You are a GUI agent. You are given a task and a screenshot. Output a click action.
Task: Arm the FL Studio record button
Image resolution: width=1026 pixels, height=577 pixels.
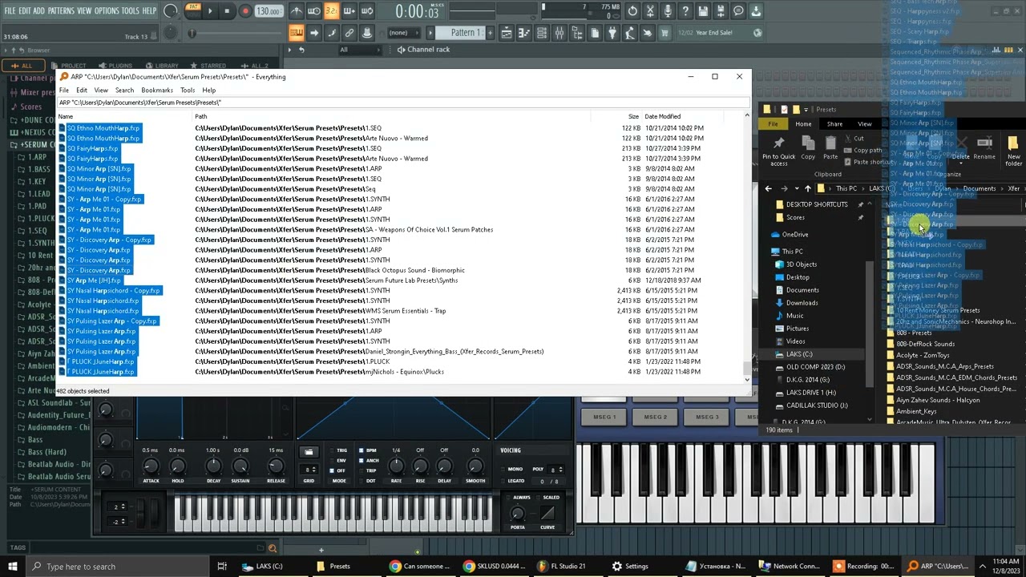tap(245, 11)
